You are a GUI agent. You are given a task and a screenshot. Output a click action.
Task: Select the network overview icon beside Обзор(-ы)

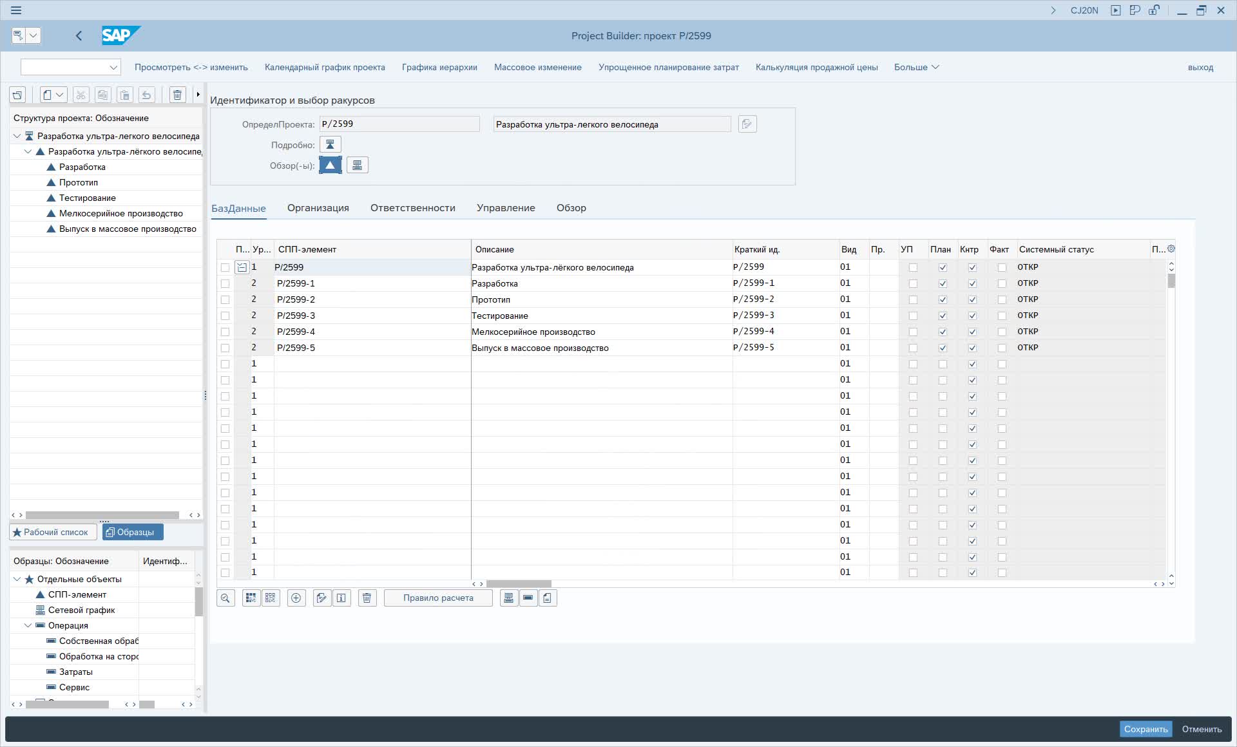tap(358, 165)
